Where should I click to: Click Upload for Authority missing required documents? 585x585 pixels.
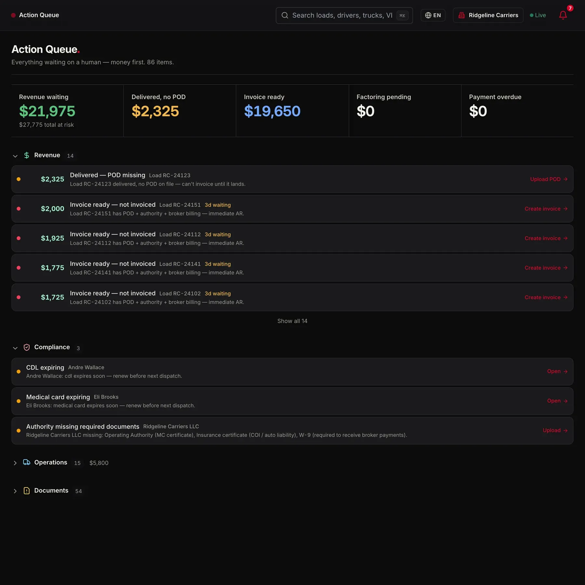[555, 430]
